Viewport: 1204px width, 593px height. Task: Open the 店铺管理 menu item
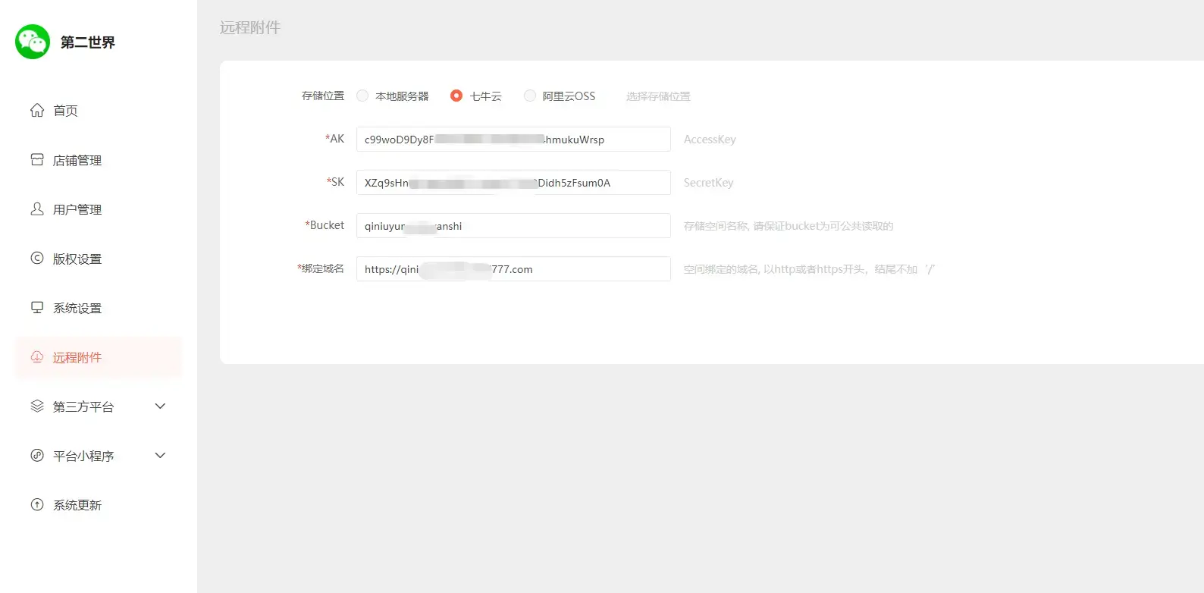coord(77,161)
